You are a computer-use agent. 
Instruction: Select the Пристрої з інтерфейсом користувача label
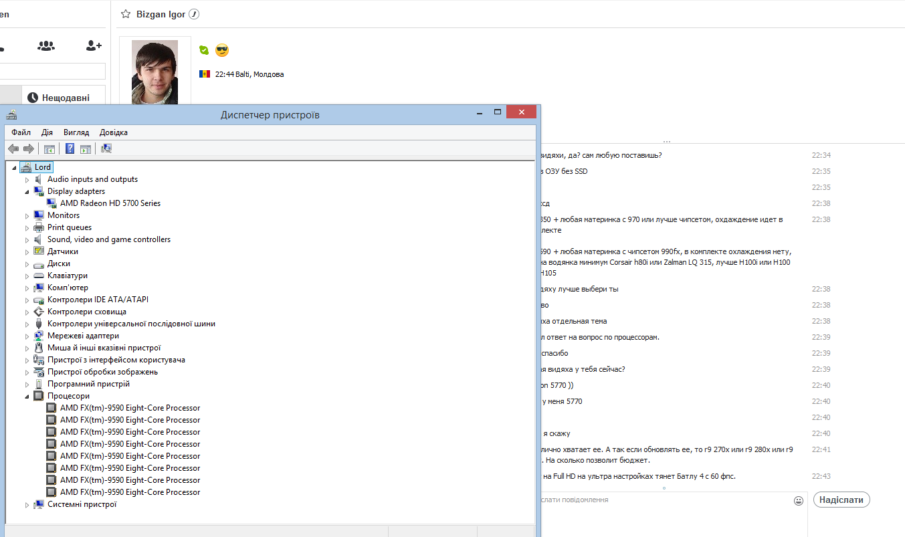pyautogui.click(x=116, y=360)
